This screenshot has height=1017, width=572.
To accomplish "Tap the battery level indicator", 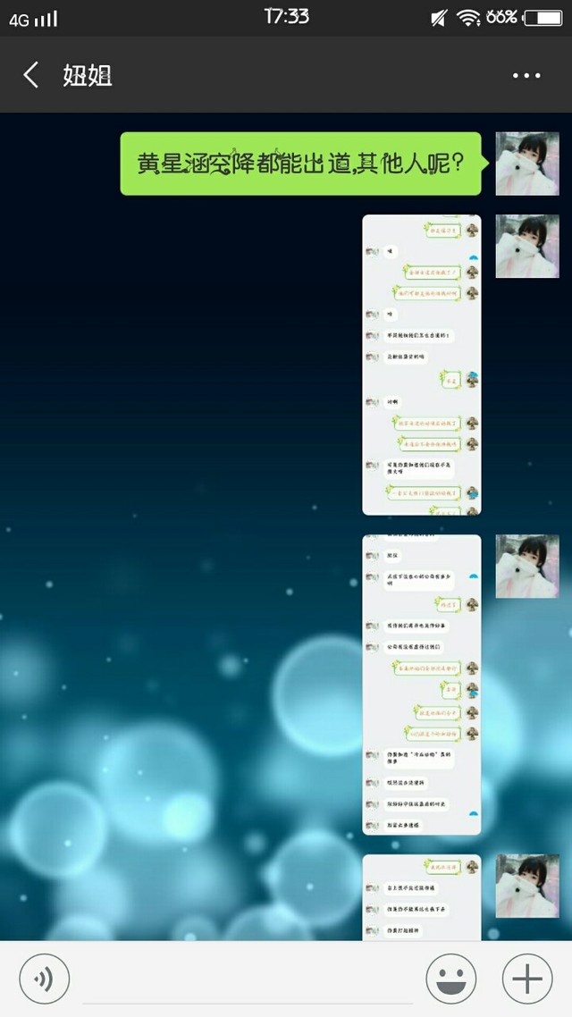I will tap(543, 18).
